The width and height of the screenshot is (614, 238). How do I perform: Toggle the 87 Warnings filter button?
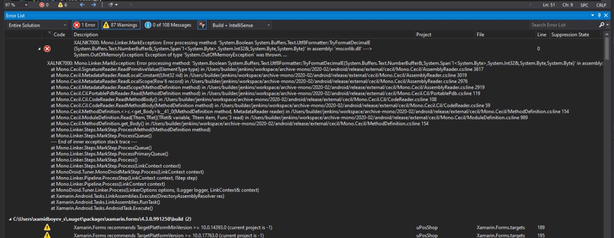(x=120, y=25)
